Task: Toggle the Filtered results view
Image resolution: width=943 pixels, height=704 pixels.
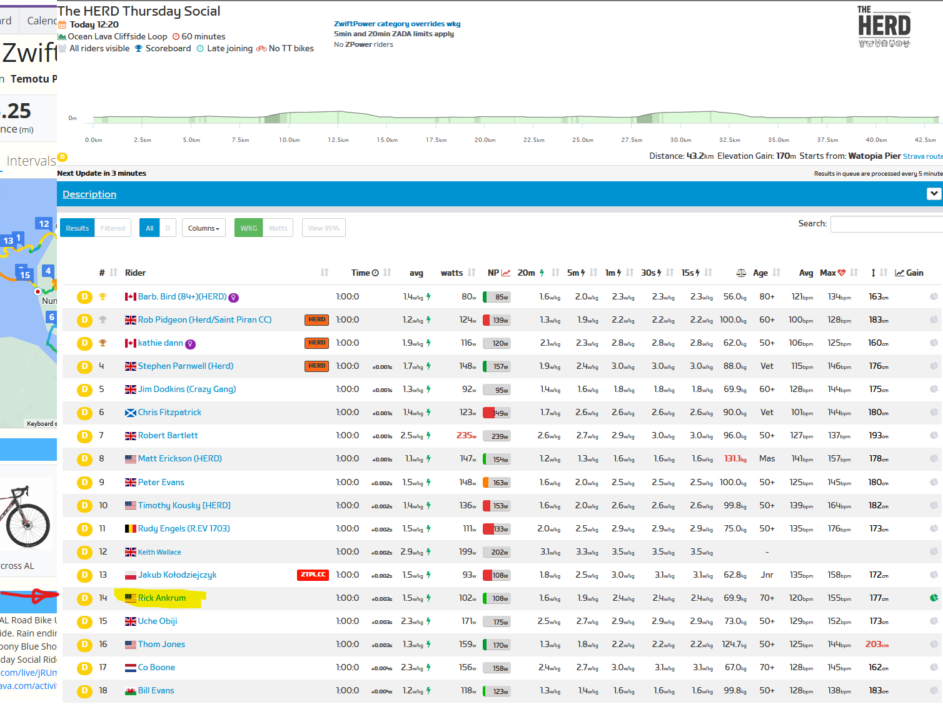Action: pos(113,228)
